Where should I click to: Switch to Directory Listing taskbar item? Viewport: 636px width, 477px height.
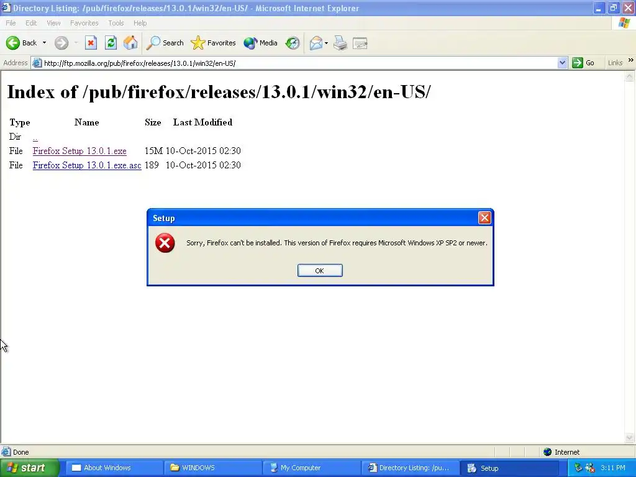tap(411, 468)
